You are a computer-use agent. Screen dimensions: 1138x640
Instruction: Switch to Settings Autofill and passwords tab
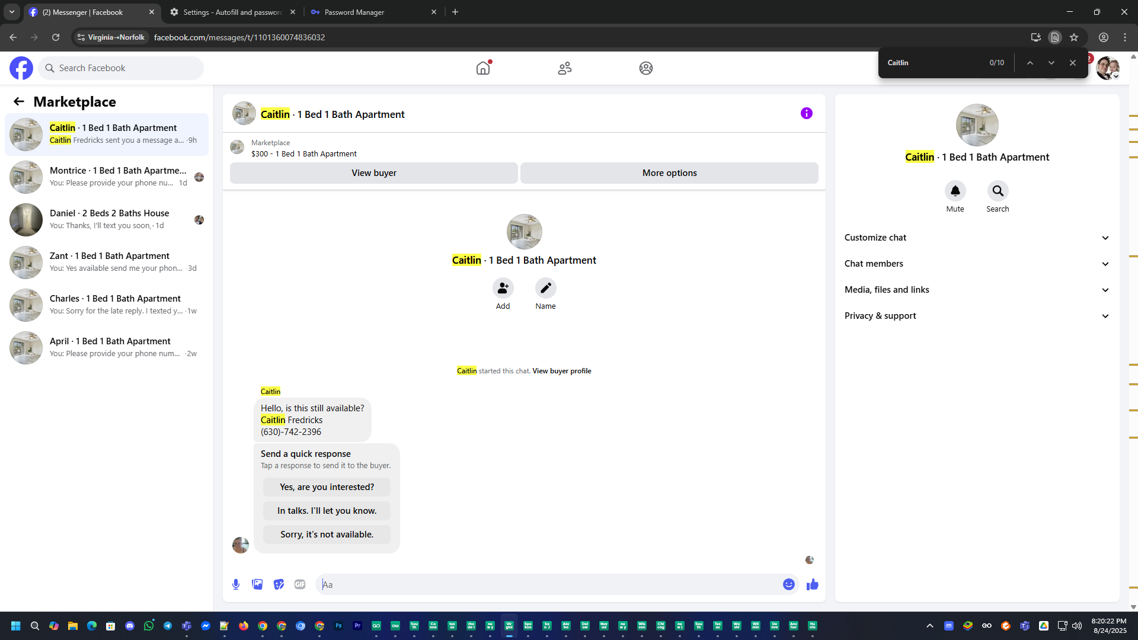tap(231, 12)
